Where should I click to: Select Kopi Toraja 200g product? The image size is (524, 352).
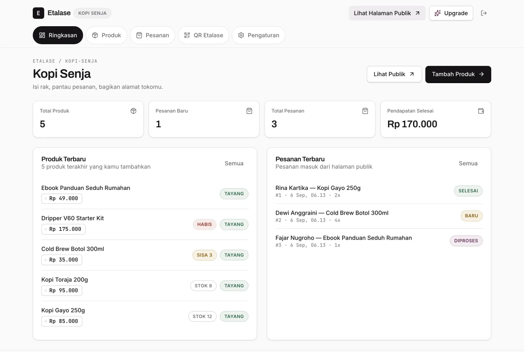pyautogui.click(x=145, y=286)
